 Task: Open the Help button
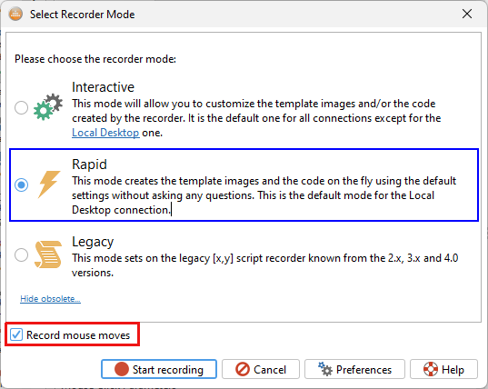click(443, 369)
